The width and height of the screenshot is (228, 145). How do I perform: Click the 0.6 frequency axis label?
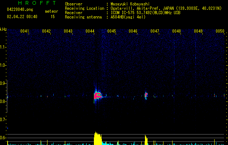(x=3, y=138)
